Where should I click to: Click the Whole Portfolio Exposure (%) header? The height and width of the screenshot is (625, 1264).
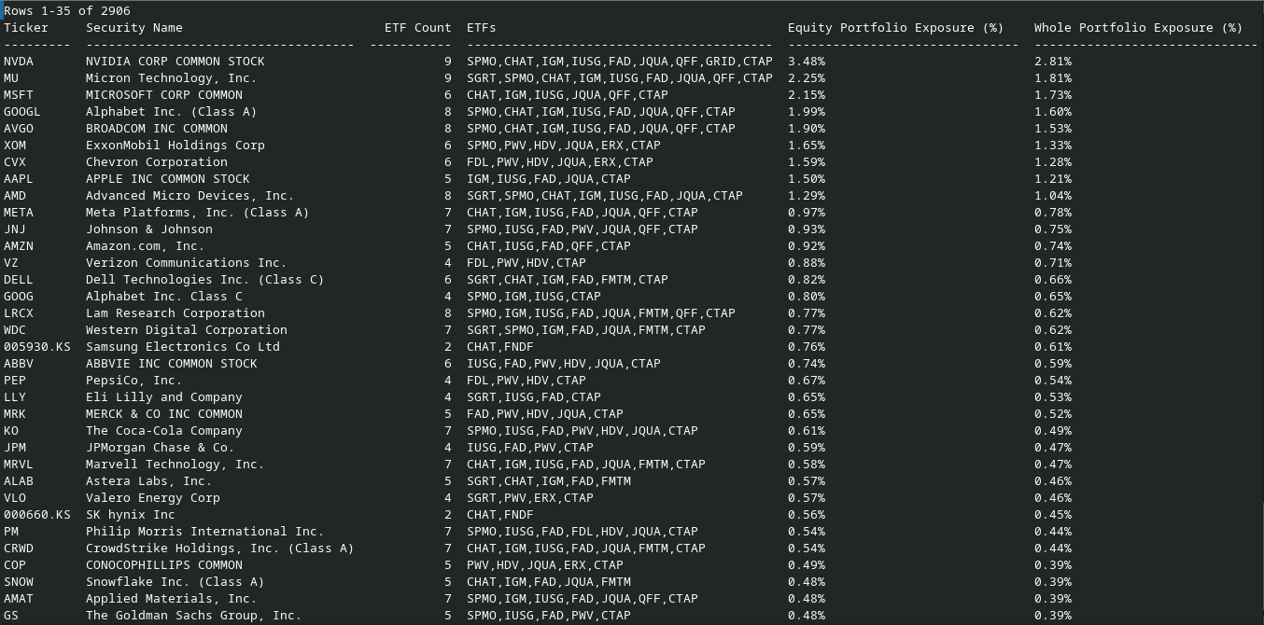click(1139, 28)
